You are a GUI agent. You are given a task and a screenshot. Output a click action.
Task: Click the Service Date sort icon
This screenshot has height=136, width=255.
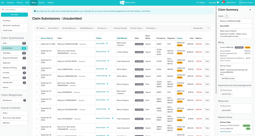(x=52, y=38)
